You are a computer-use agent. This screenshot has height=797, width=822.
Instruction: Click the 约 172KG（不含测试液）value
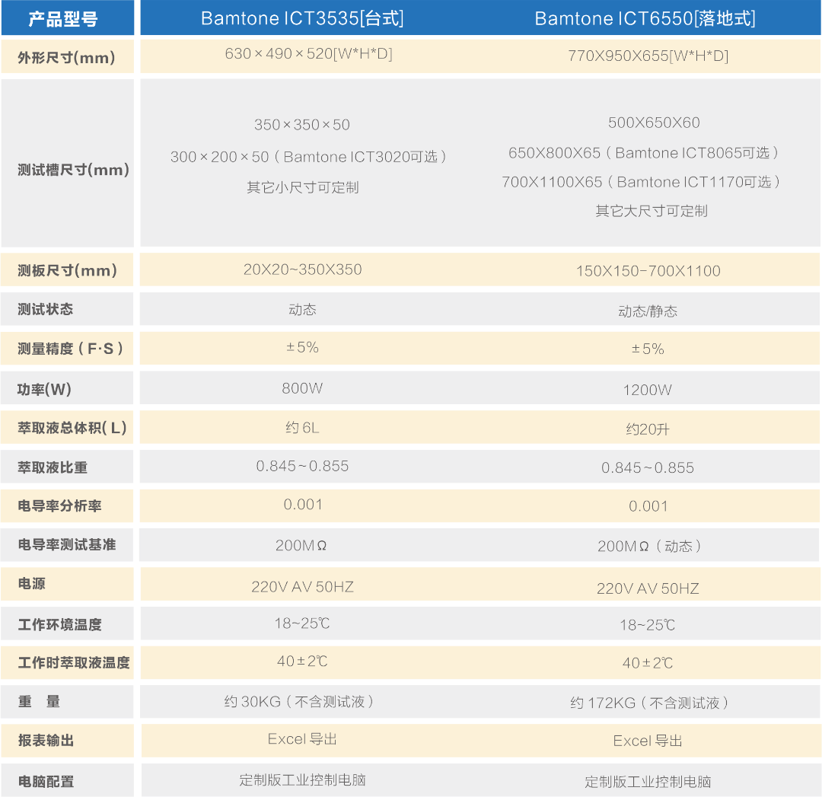(649, 703)
